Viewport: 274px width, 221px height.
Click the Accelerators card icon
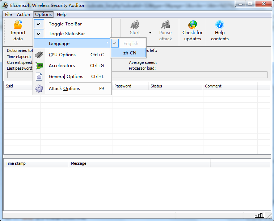(x=39, y=66)
